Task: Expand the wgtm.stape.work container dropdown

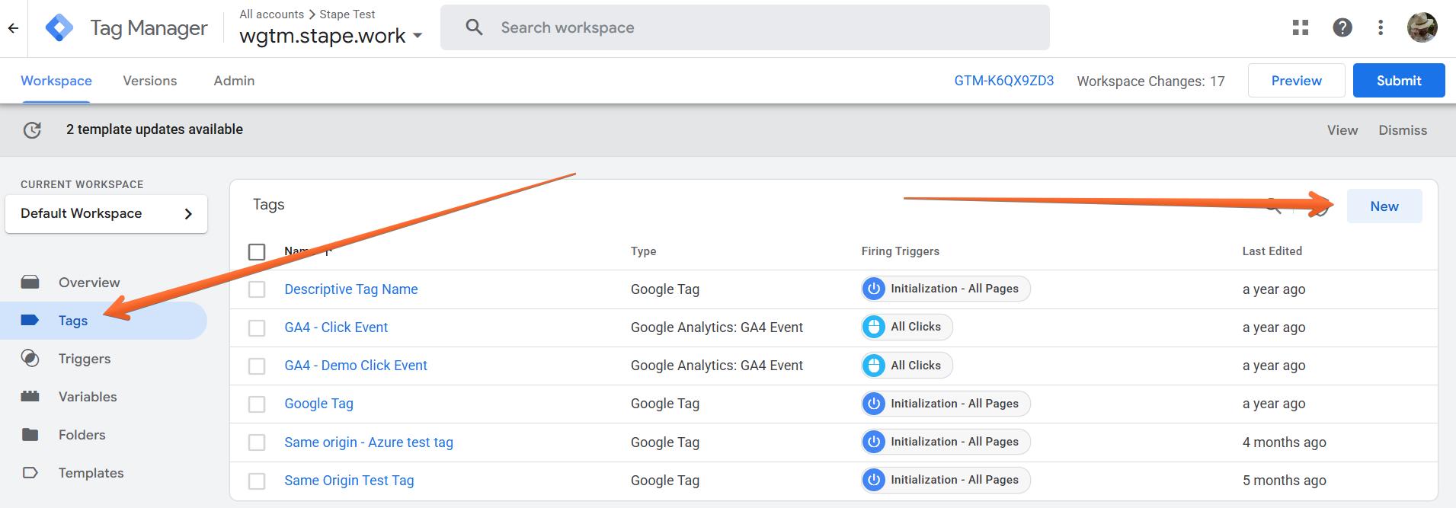Action: pyautogui.click(x=331, y=36)
